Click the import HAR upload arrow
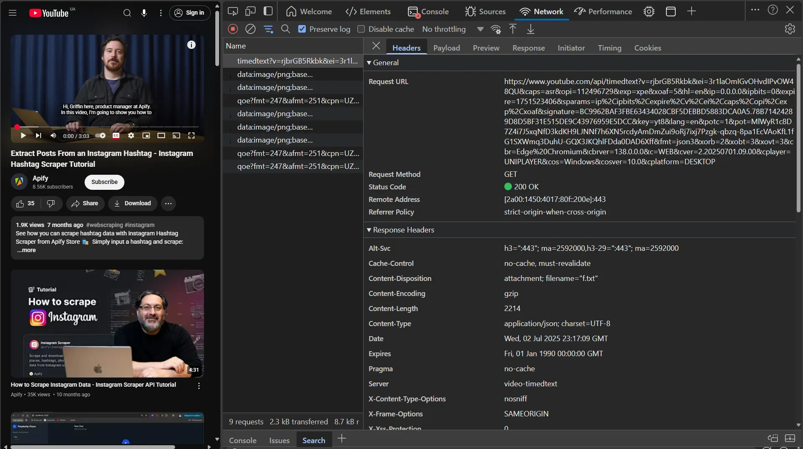Viewport: 803px width, 449px height. pos(513,29)
